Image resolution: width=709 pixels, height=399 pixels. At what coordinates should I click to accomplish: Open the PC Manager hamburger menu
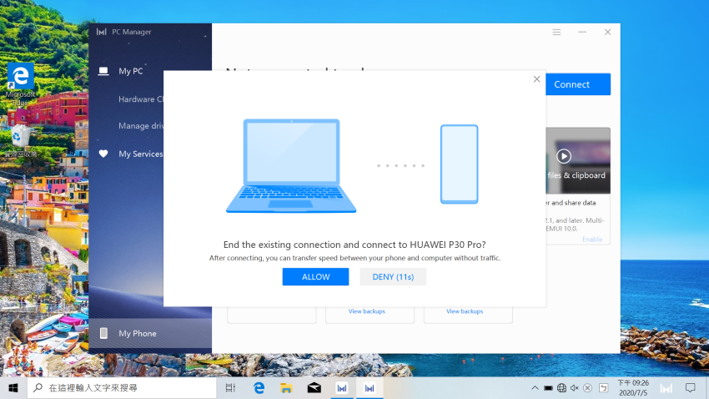(556, 32)
